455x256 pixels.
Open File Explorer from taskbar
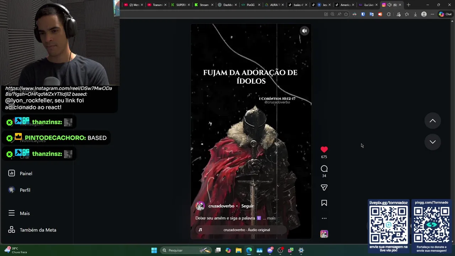[239, 250]
